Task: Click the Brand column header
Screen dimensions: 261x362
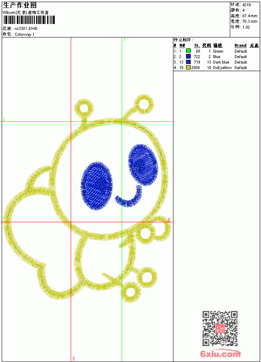Action: coord(240,45)
